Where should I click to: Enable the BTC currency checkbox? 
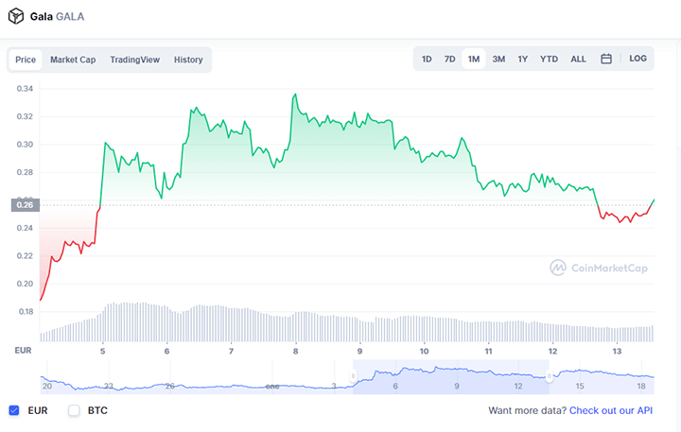[x=74, y=410]
